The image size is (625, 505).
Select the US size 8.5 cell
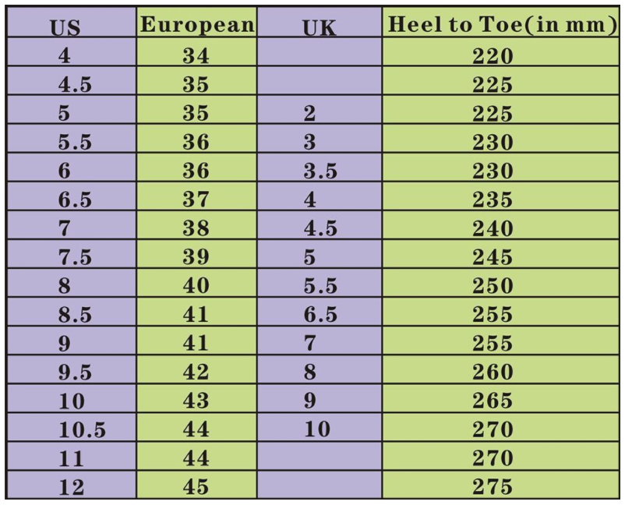75,315
